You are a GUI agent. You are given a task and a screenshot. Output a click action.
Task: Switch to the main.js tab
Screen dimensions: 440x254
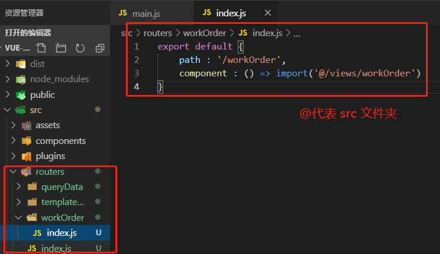(152, 13)
